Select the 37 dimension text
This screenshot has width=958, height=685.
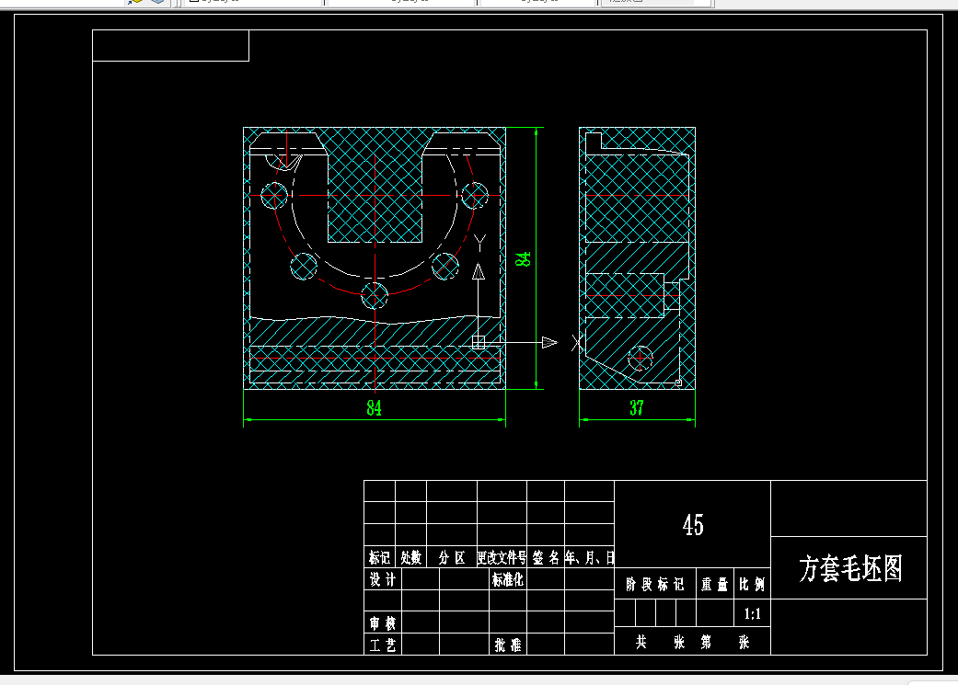click(x=637, y=408)
